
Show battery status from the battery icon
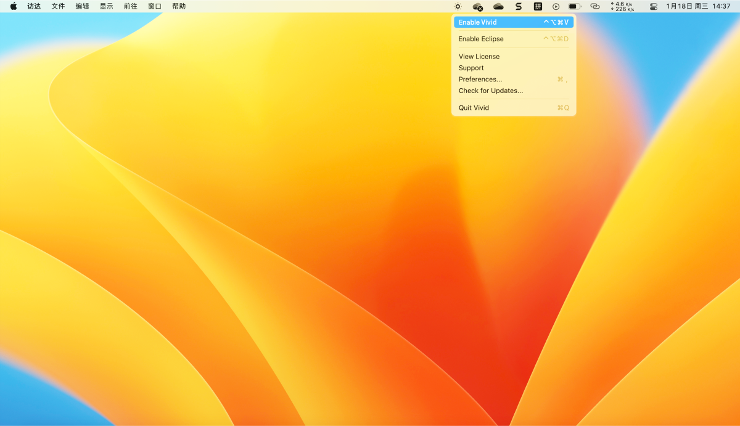click(x=575, y=6)
